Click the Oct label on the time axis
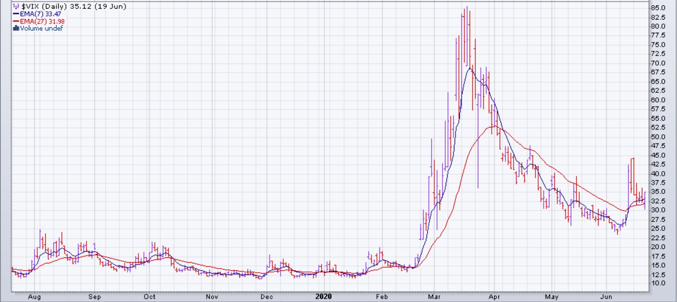This screenshot has width=677, height=302. 149,297
